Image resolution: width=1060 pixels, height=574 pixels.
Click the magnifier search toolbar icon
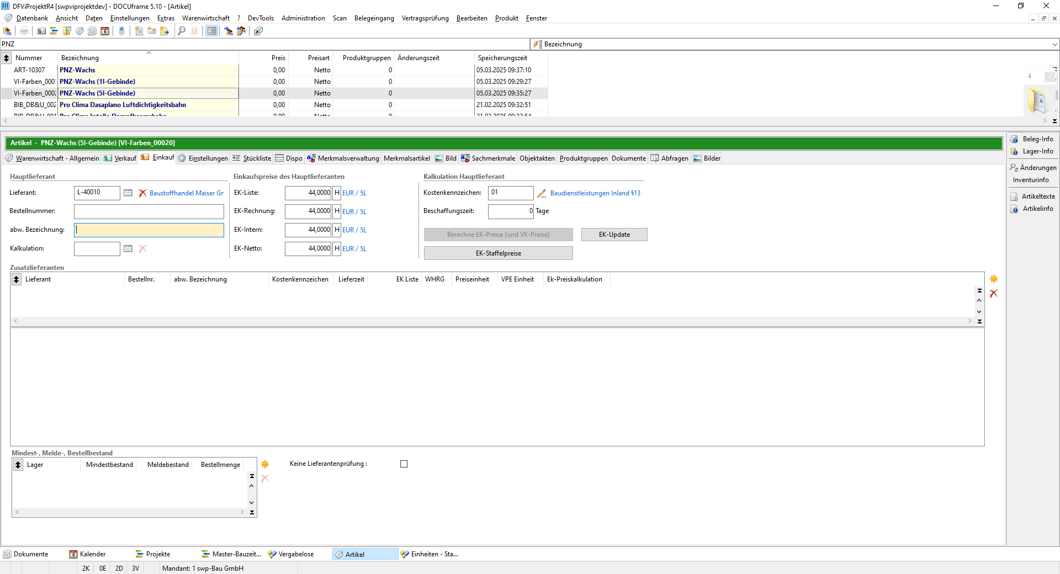pos(182,31)
